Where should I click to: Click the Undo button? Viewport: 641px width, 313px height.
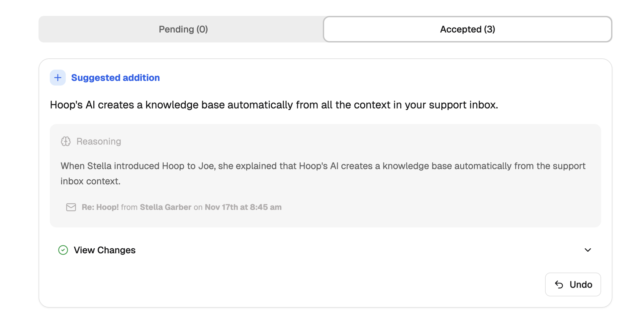pos(573,284)
